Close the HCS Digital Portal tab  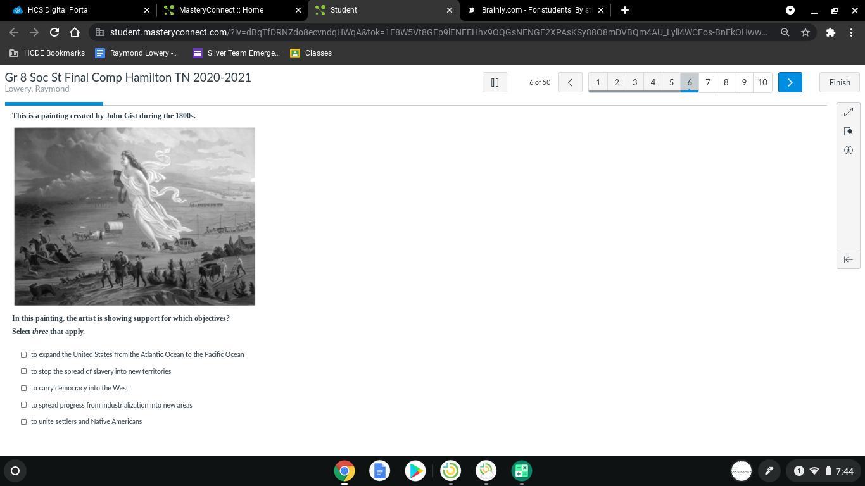tap(147, 10)
